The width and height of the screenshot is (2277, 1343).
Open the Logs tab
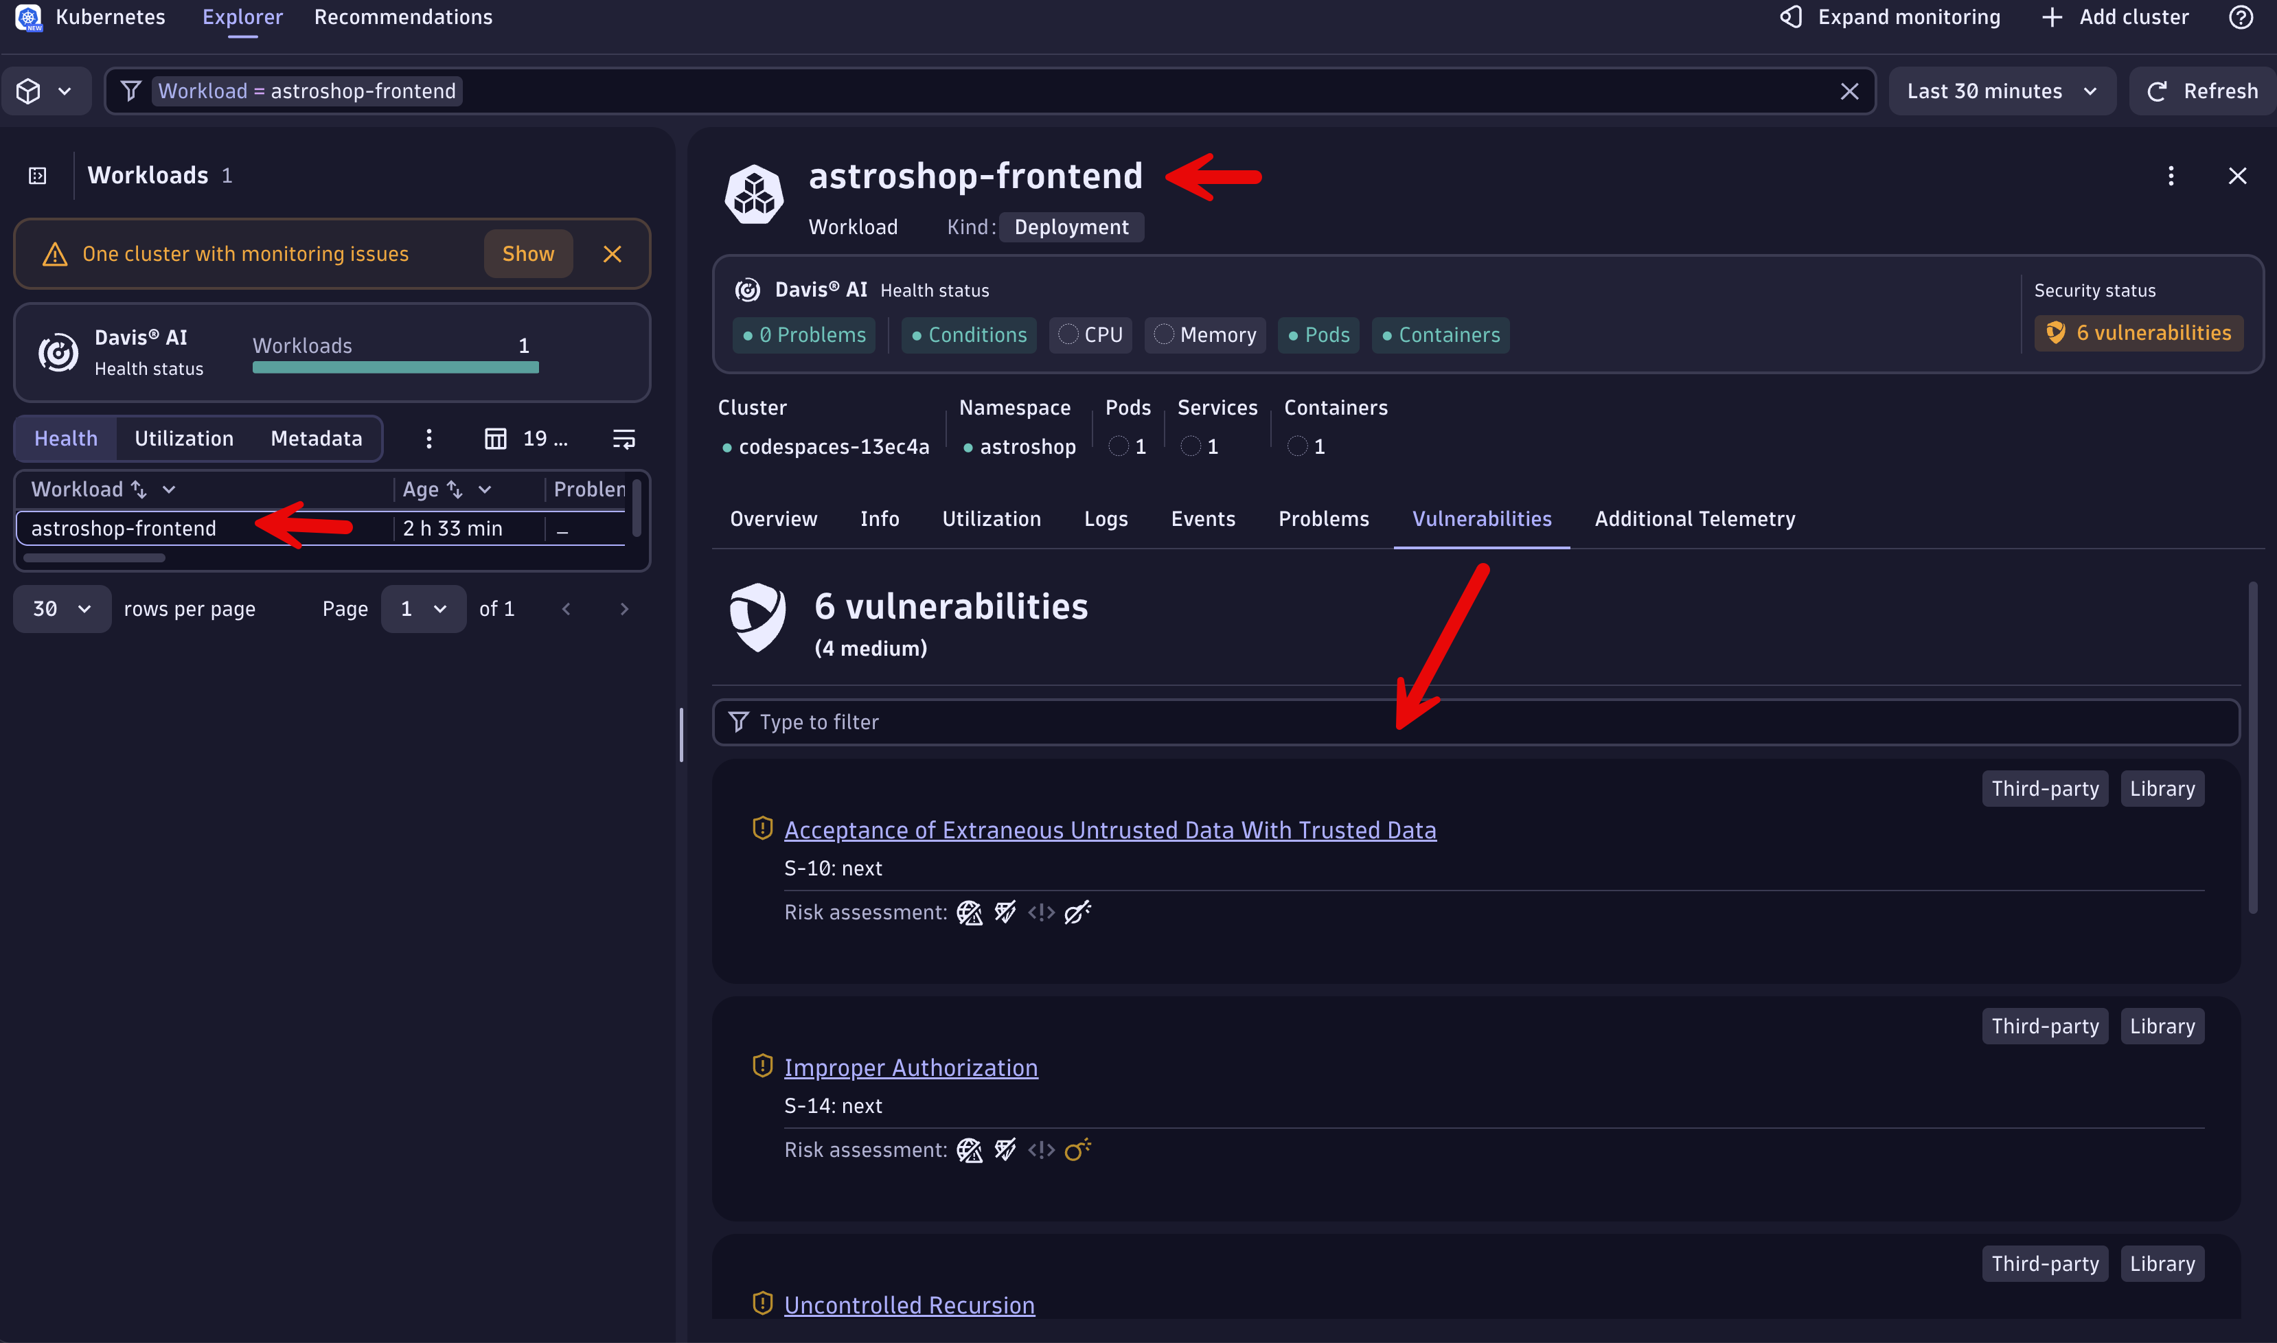point(1106,518)
